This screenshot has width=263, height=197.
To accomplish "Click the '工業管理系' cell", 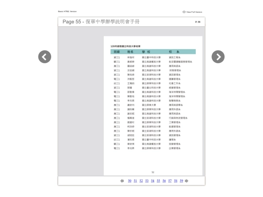I will (175, 123).
